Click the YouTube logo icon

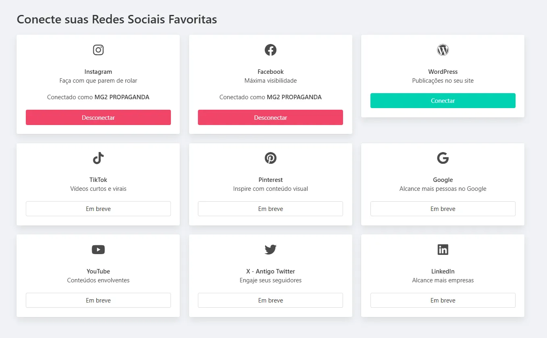(x=98, y=250)
